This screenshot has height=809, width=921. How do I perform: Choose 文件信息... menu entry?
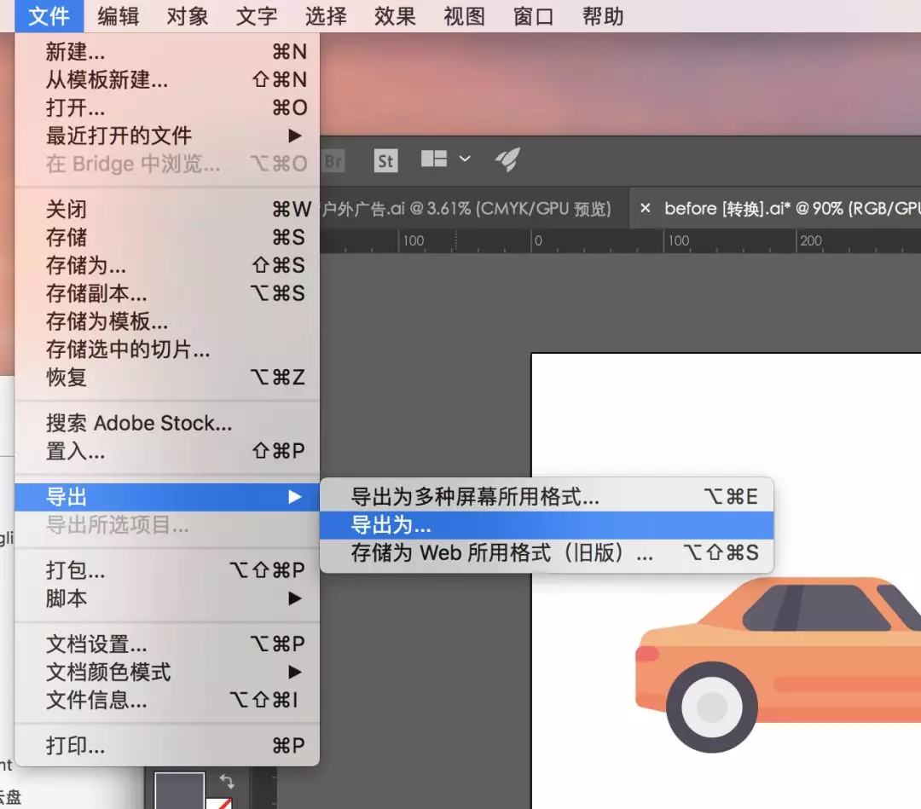[x=167, y=700]
